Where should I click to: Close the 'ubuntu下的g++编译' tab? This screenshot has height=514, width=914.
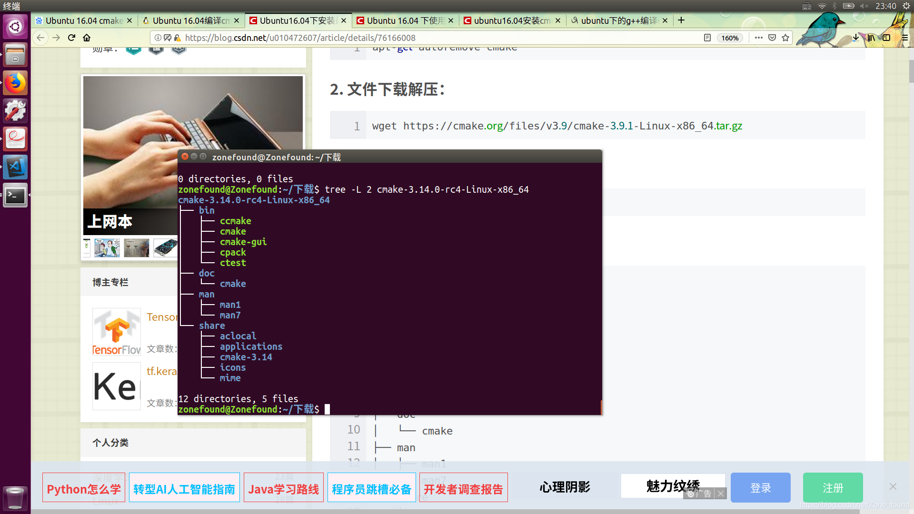click(x=665, y=20)
